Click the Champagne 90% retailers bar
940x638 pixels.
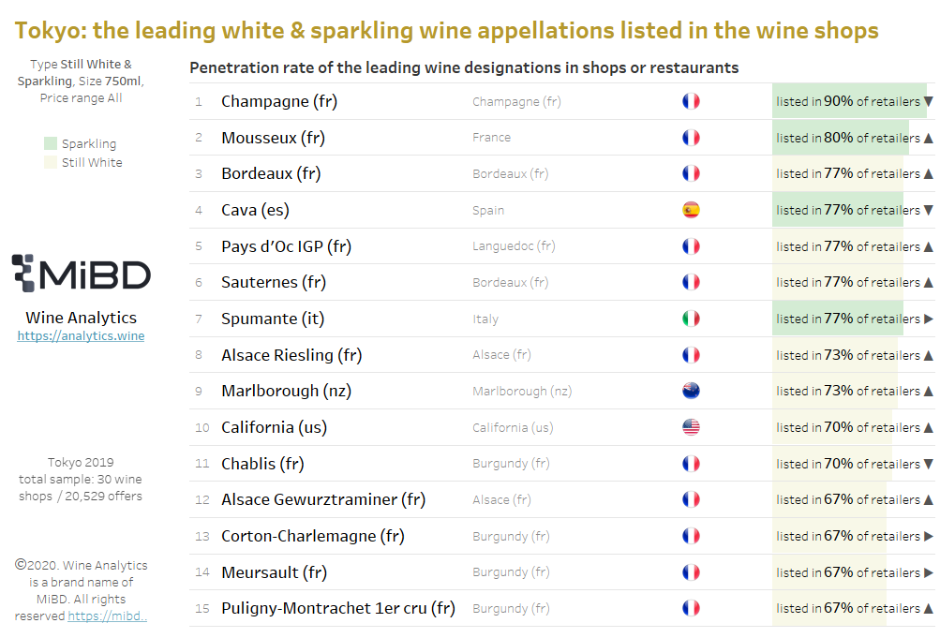[x=849, y=101]
